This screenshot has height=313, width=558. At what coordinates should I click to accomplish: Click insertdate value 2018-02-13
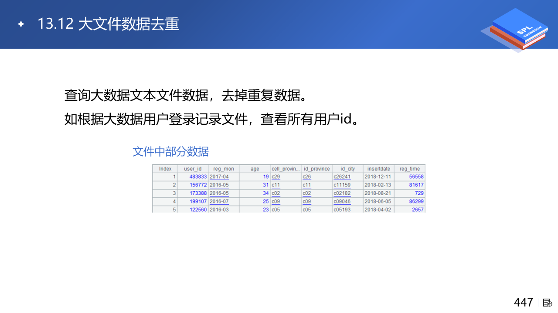coord(378,185)
